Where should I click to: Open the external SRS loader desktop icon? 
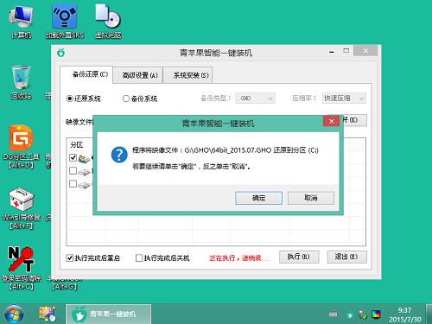pyautogui.click(x=65, y=22)
